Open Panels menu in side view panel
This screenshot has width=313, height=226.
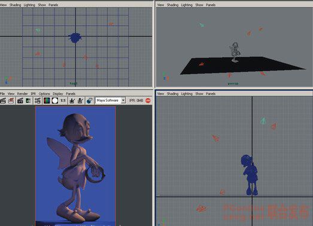211,93
